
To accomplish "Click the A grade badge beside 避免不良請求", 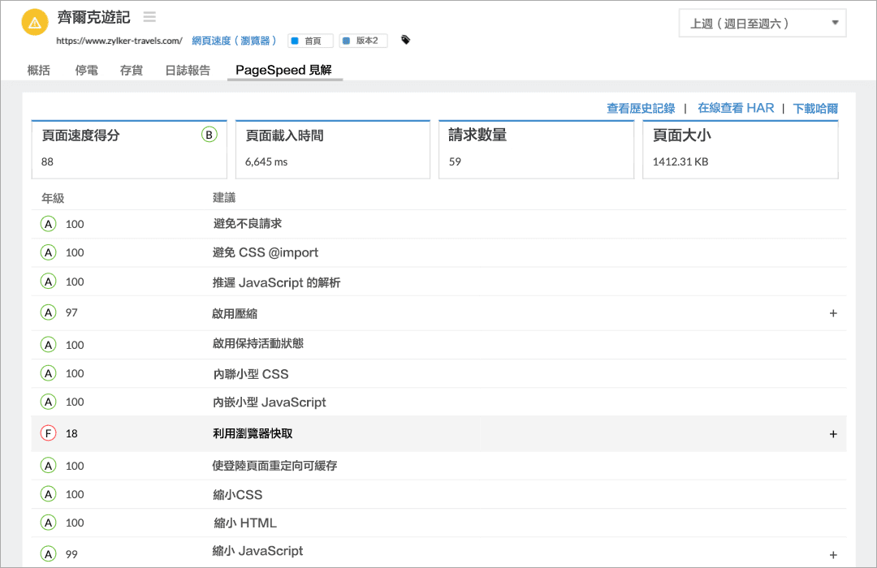I will [x=48, y=223].
